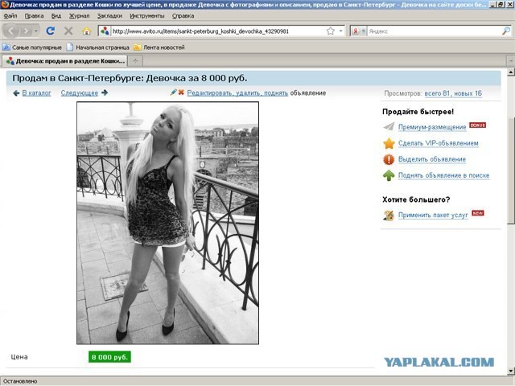Follow the В каталог link

click(x=36, y=93)
